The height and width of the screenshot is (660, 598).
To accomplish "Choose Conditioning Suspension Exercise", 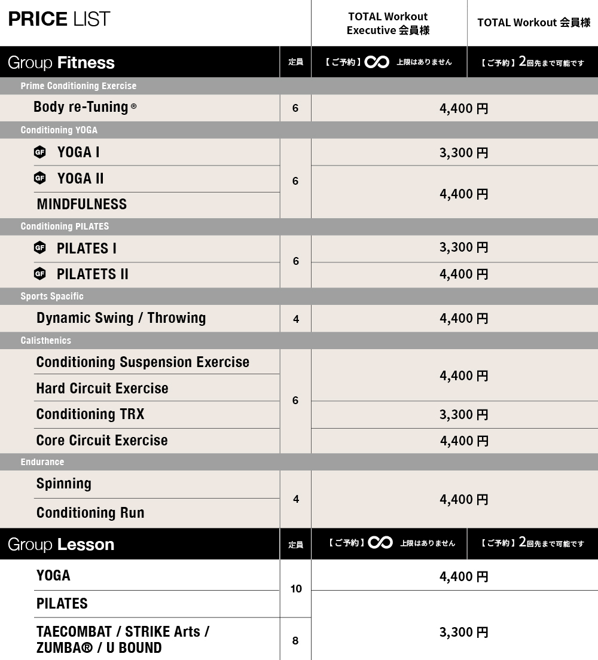I will pyautogui.click(x=142, y=362).
